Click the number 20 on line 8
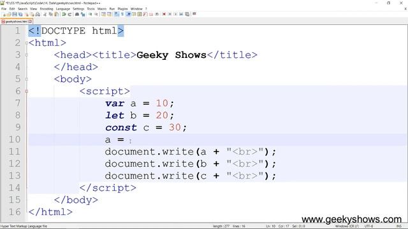This screenshot has height=229, width=408. [162, 115]
